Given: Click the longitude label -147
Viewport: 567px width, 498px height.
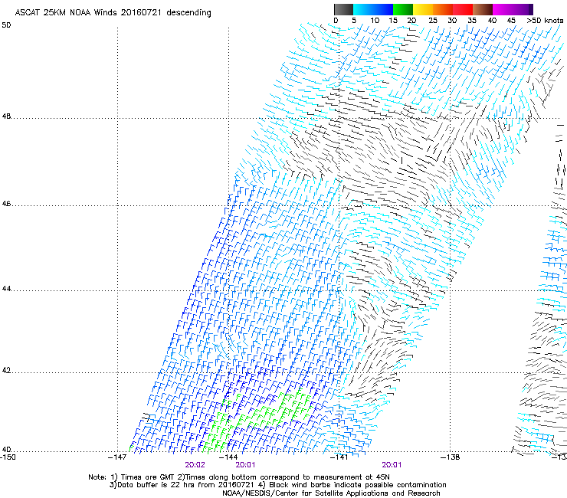Looking at the screenshot, I should [117, 457].
